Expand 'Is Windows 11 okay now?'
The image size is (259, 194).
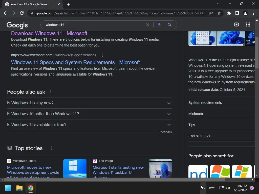point(89,103)
